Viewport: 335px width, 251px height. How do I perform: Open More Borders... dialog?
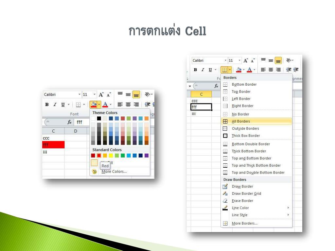[x=256, y=223]
